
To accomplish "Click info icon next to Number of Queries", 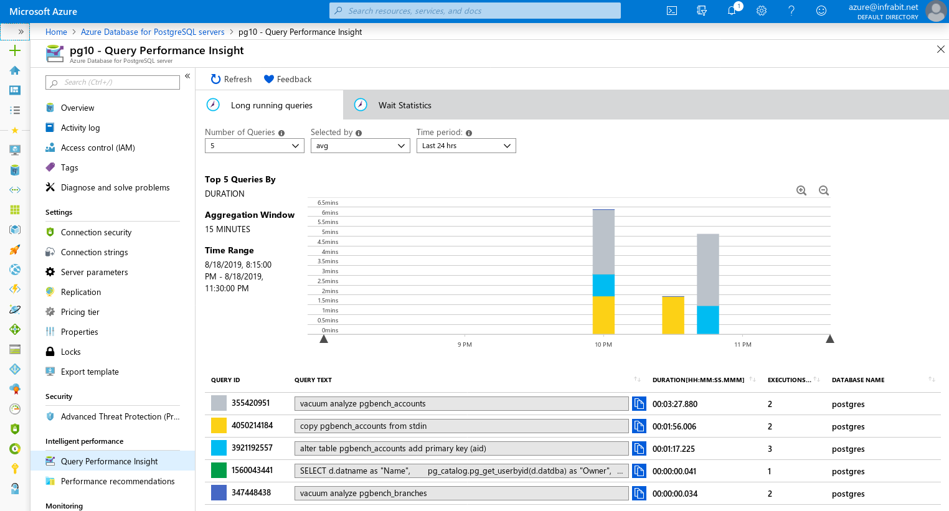I will [281, 133].
